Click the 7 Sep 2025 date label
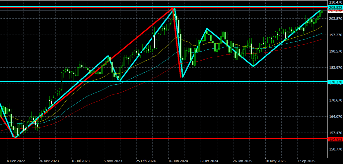 [x=307, y=160]
